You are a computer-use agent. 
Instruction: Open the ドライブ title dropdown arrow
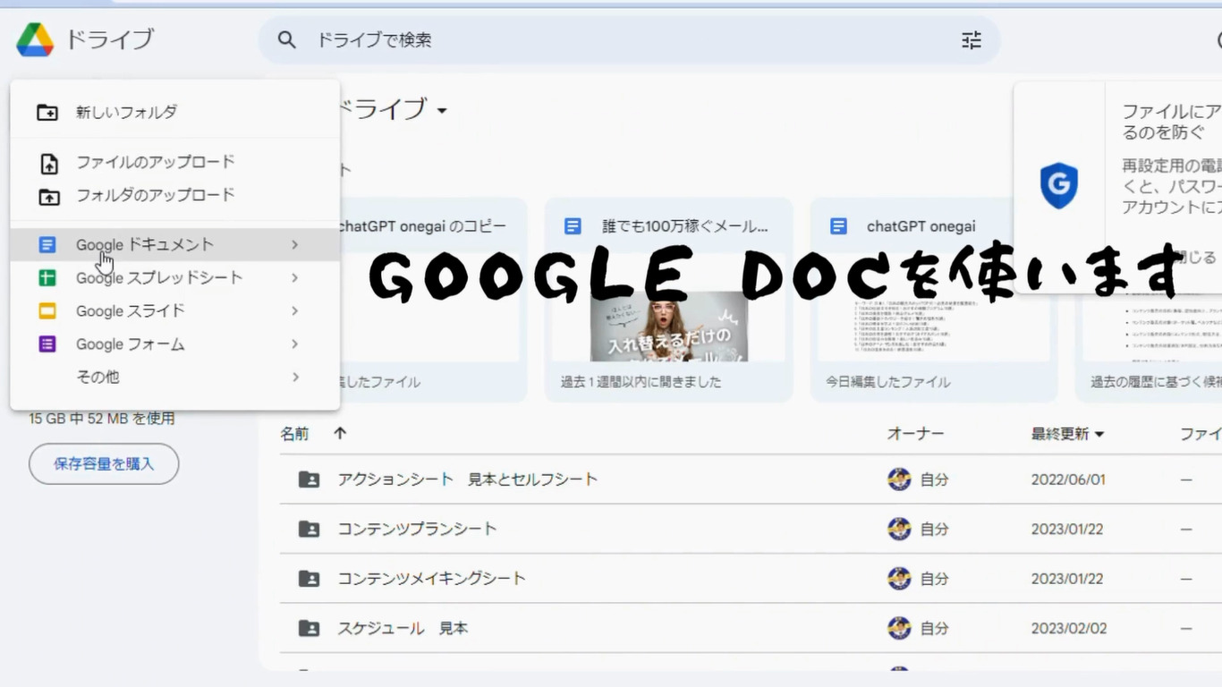(441, 111)
